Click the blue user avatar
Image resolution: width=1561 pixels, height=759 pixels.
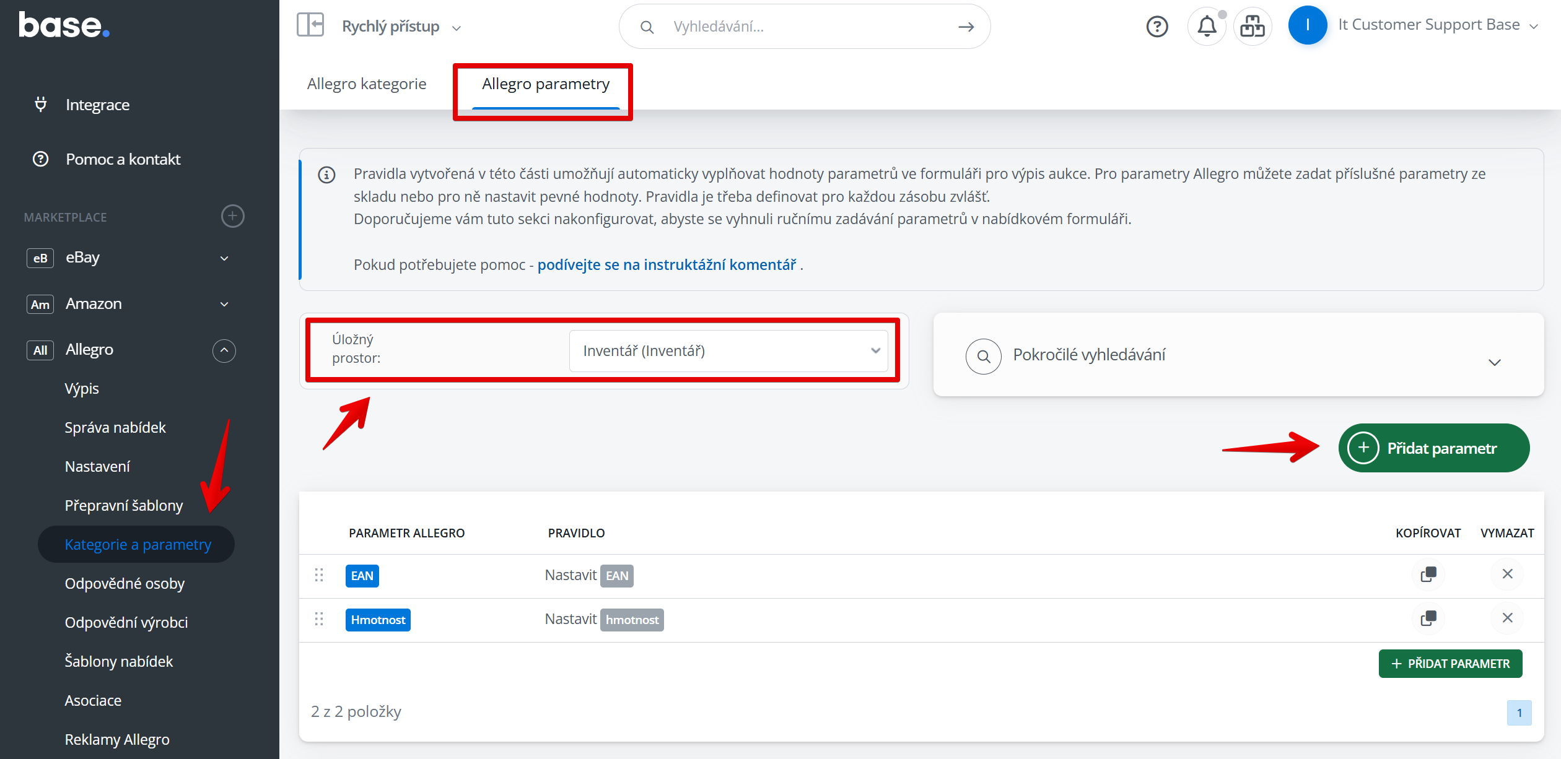(1308, 25)
